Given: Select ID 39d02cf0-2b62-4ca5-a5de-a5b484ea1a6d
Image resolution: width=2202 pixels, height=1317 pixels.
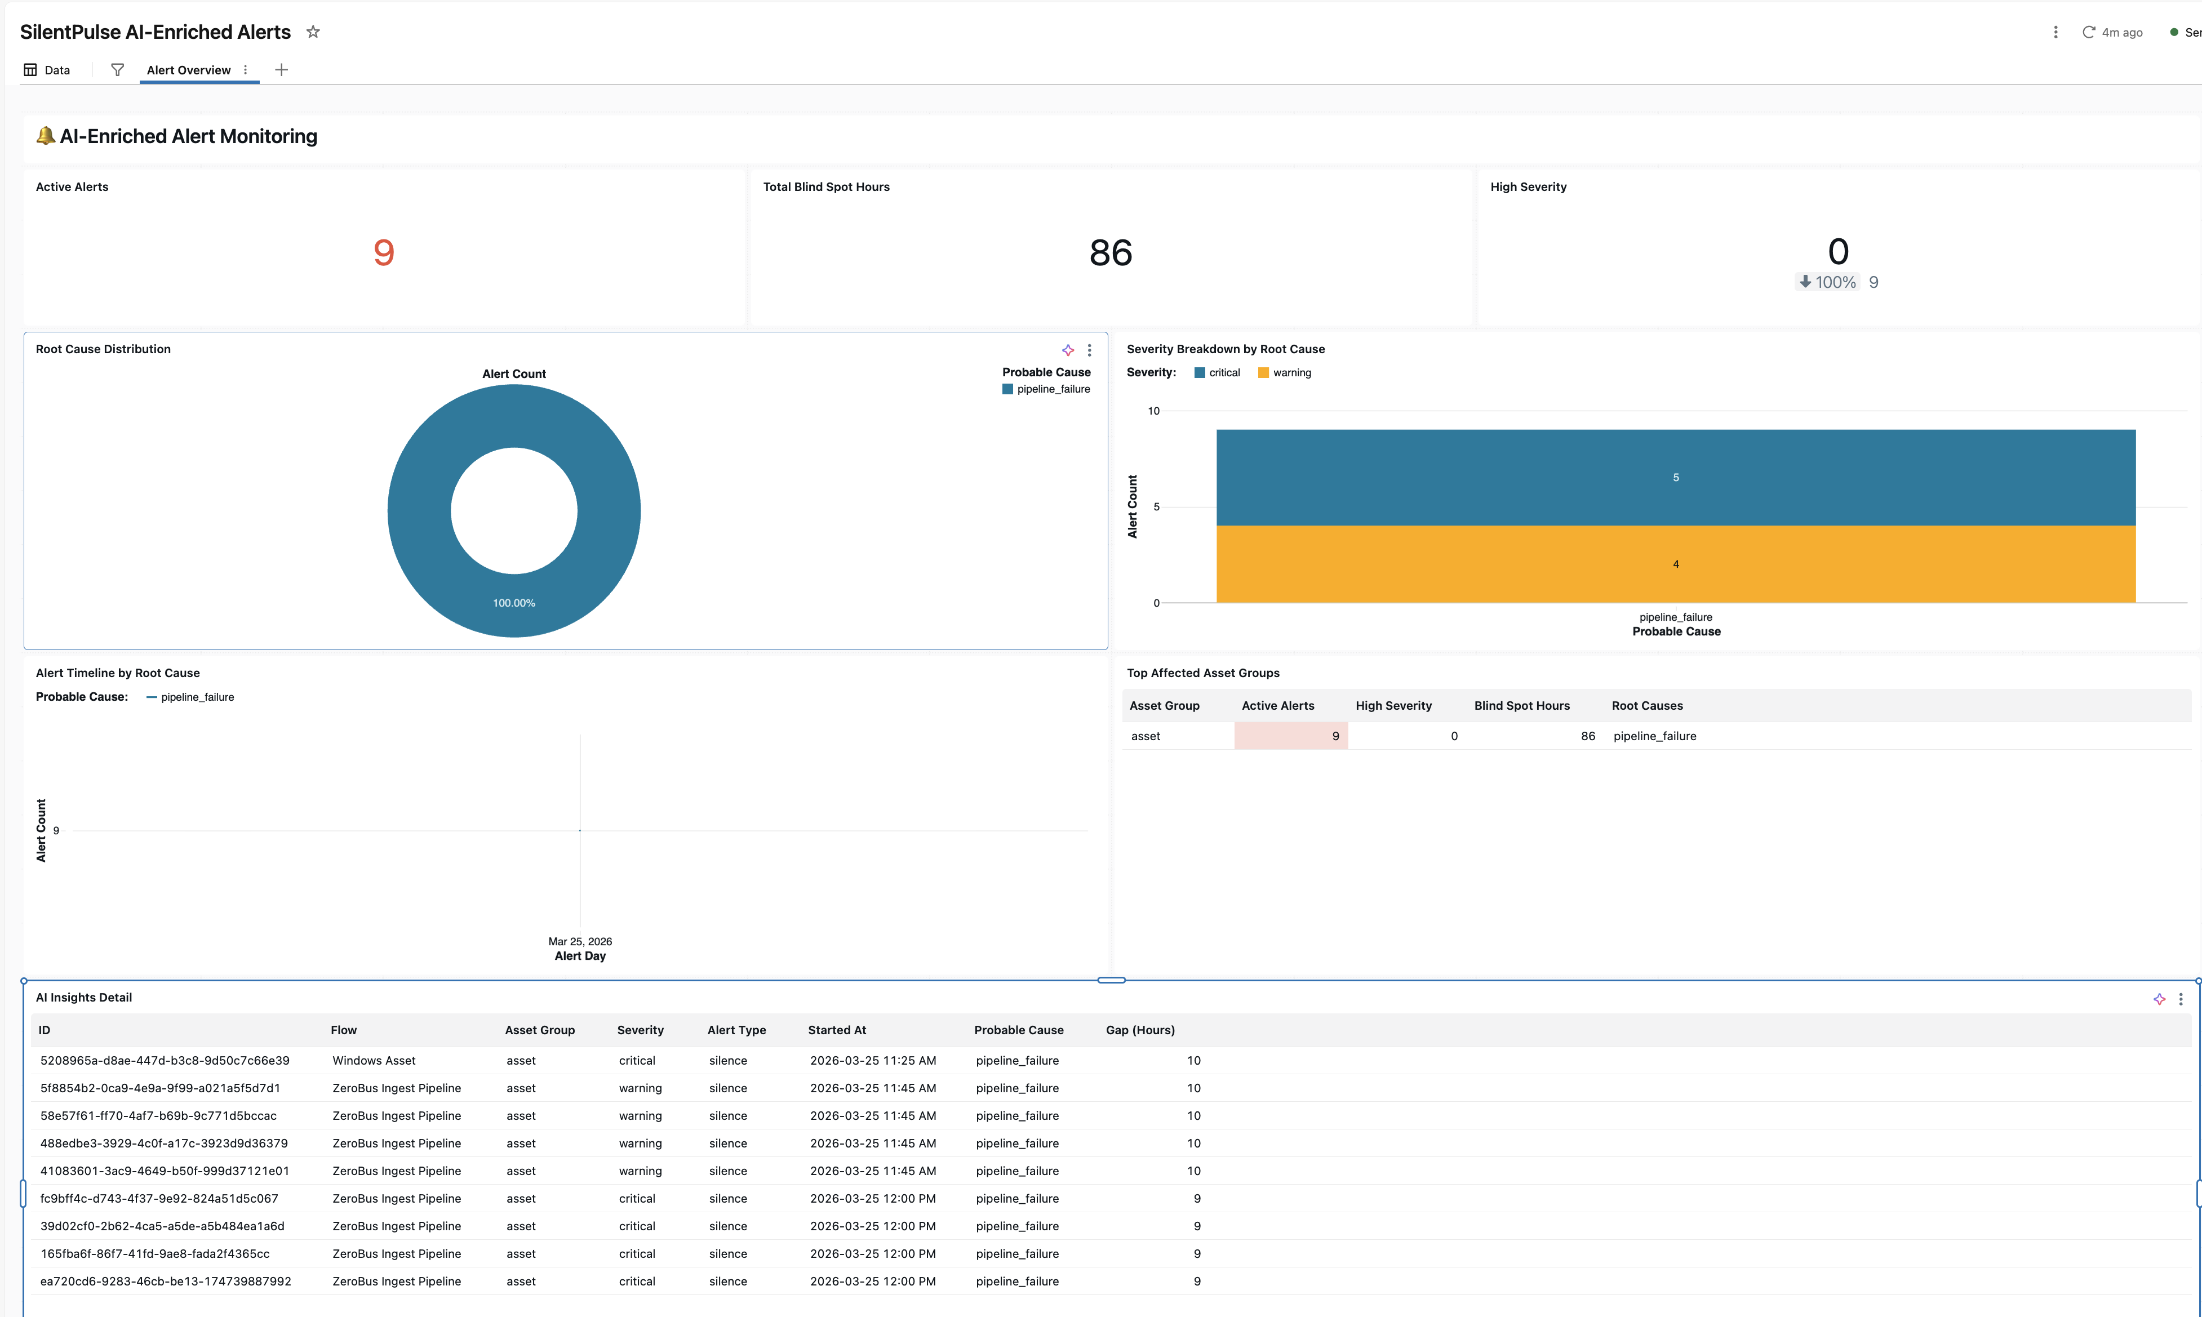Looking at the screenshot, I should point(162,1226).
